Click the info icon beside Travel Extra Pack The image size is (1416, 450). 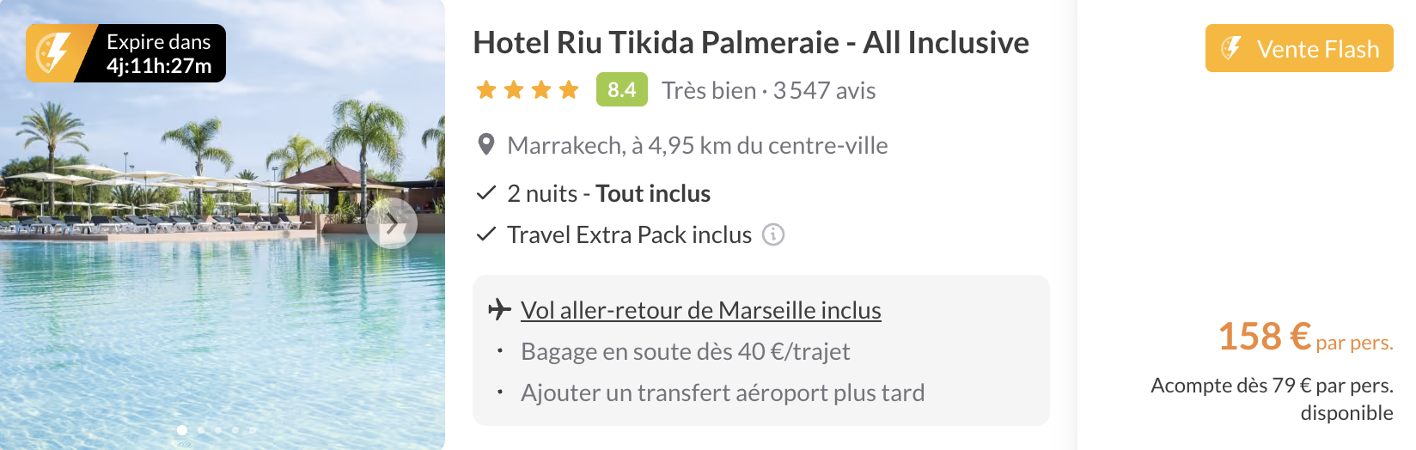[773, 234]
